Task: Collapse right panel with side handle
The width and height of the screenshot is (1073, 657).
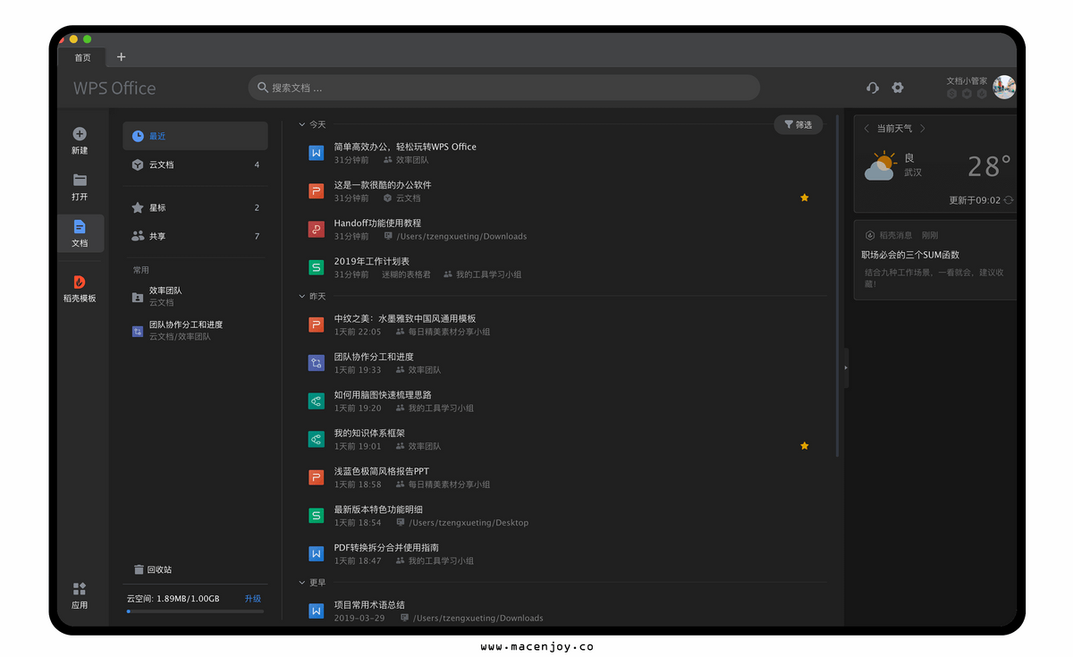Action: tap(846, 366)
